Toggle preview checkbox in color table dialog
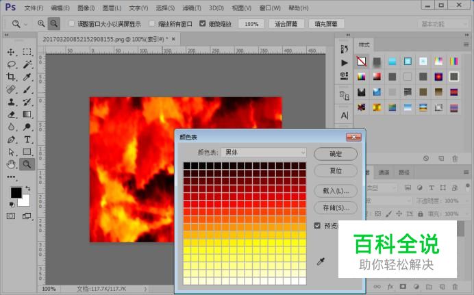This screenshot has width=474, height=295. [317, 226]
